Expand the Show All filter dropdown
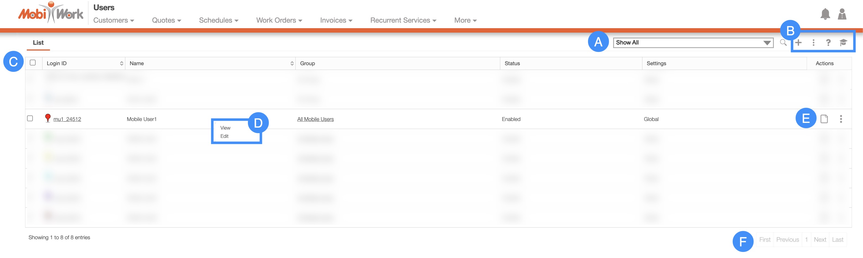The image size is (863, 258). tap(693, 43)
